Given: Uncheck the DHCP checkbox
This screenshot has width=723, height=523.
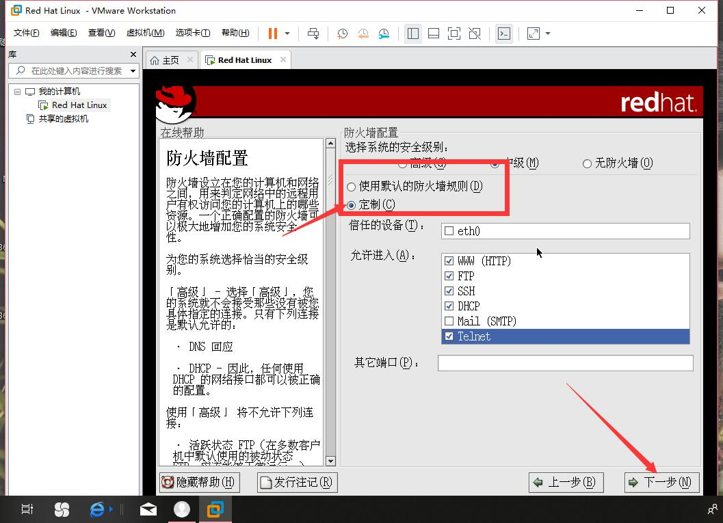Looking at the screenshot, I should pos(449,306).
